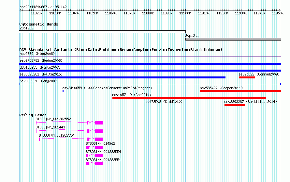This screenshot has width=290, height=182.
Task: Select last exon block of BTBD3|NM_001282551
Action: click(99, 164)
